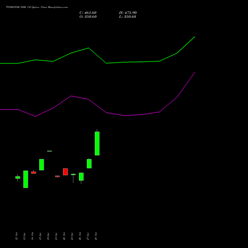
Task: Click the 14 Oct date axis label
Action: [x=32, y=236]
